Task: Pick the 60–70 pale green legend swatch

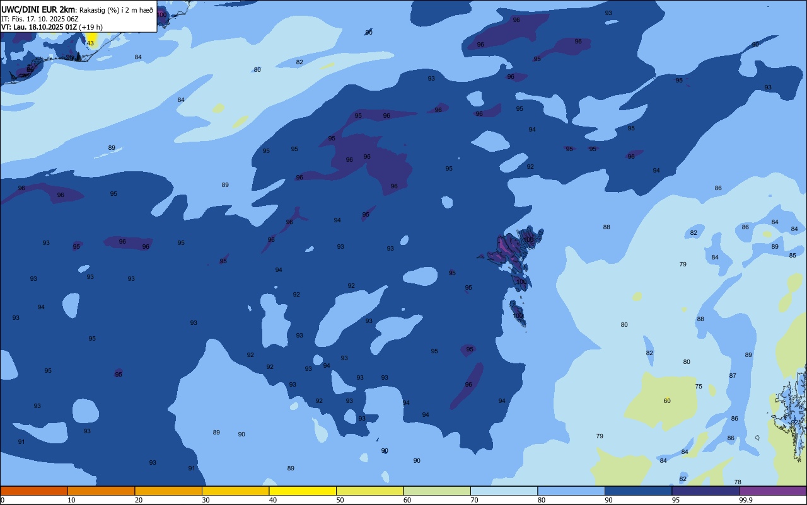Action: coord(437,491)
